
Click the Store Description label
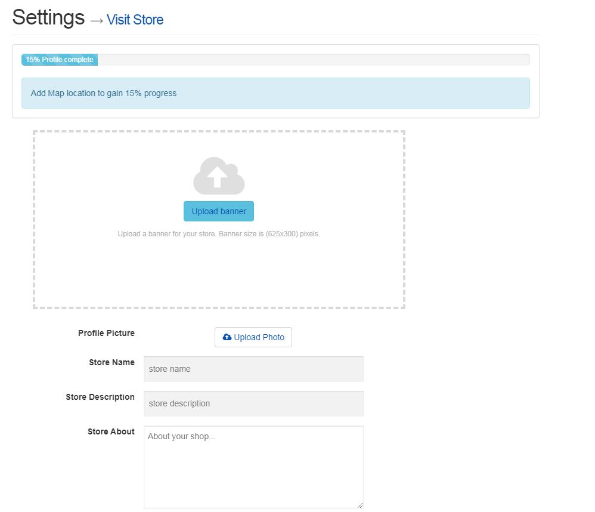pos(100,397)
